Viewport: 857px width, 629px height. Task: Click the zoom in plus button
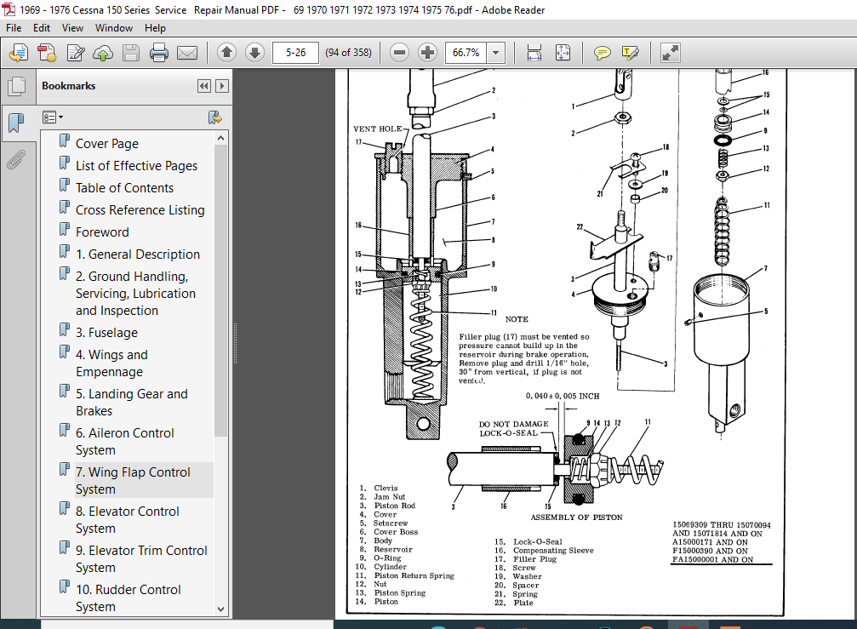coord(427,53)
